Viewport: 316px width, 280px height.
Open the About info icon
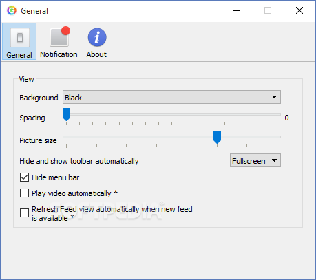tap(97, 37)
